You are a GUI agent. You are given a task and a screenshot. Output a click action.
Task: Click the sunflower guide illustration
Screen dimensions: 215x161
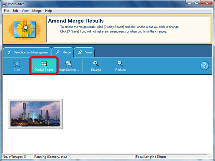[x=25, y=29]
